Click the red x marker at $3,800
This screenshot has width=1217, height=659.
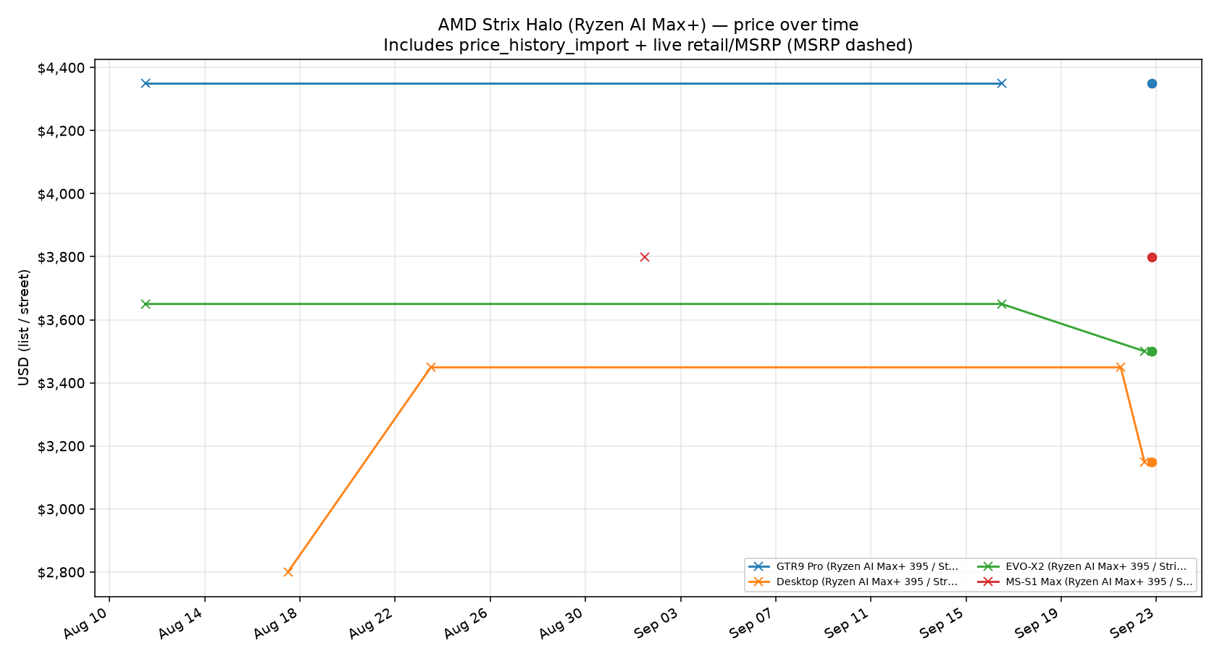point(645,257)
